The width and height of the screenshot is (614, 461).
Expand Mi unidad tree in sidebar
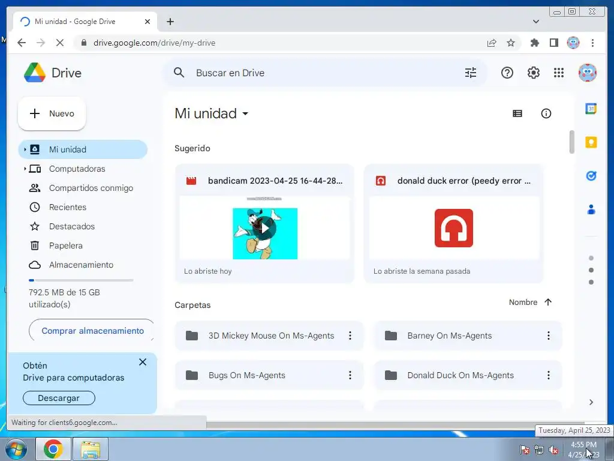pos(25,149)
